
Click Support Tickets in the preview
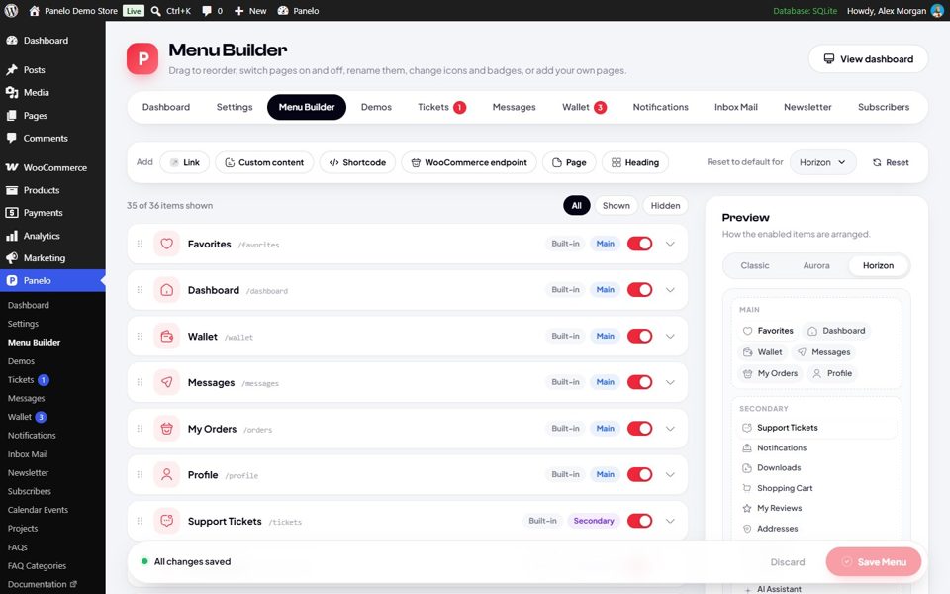(x=816, y=428)
